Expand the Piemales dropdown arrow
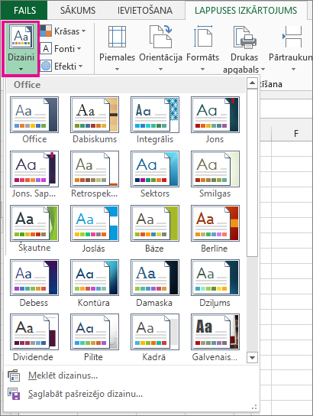Viewport: 313px width, 416px height. click(117, 70)
